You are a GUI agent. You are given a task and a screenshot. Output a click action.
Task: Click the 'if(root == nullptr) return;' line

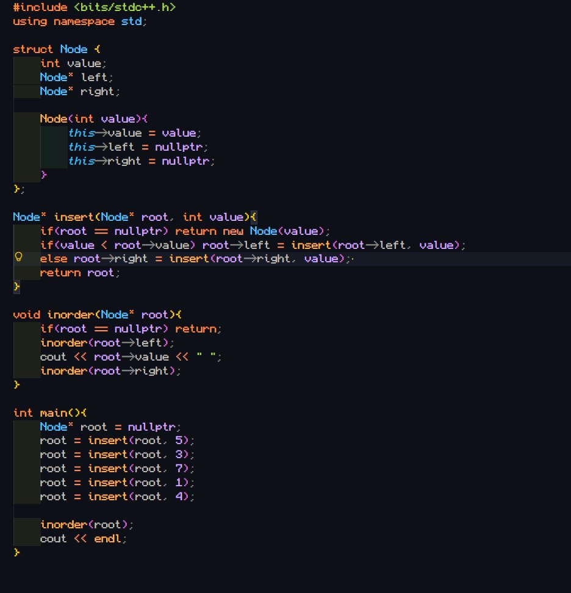coord(131,329)
